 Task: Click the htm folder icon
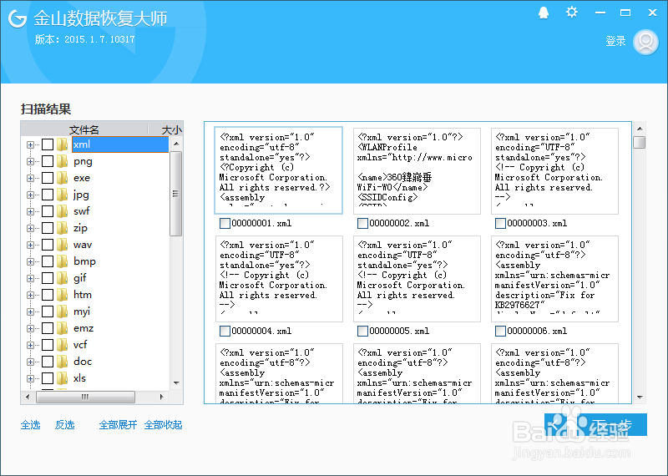62,295
